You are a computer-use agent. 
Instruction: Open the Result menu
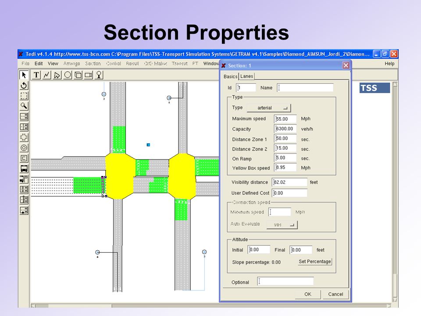[x=132, y=63]
